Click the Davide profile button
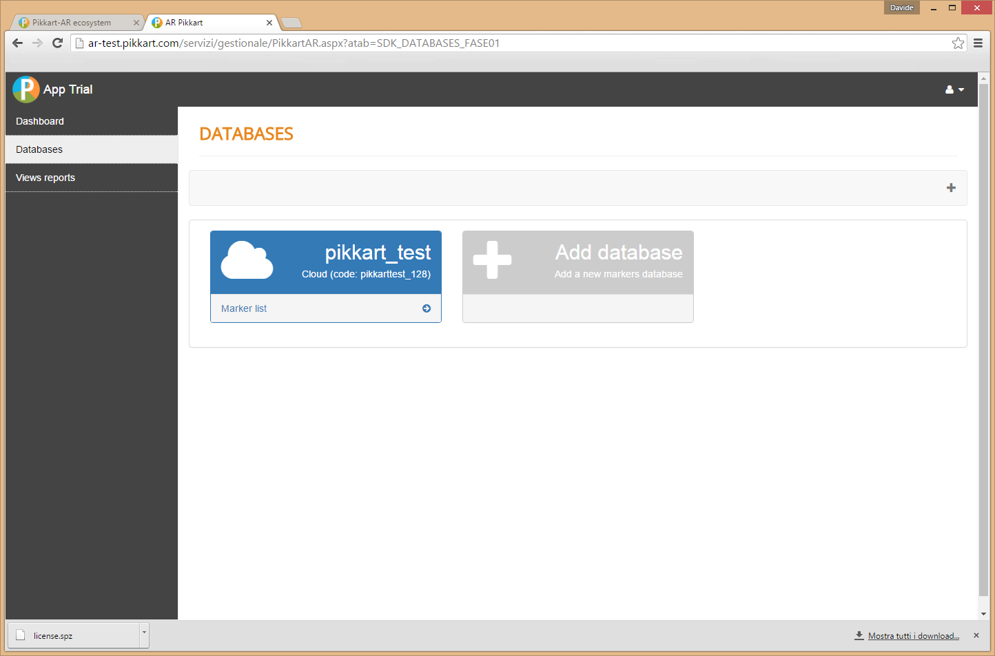Image resolution: width=995 pixels, height=656 pixels. [x=902, y=8]
